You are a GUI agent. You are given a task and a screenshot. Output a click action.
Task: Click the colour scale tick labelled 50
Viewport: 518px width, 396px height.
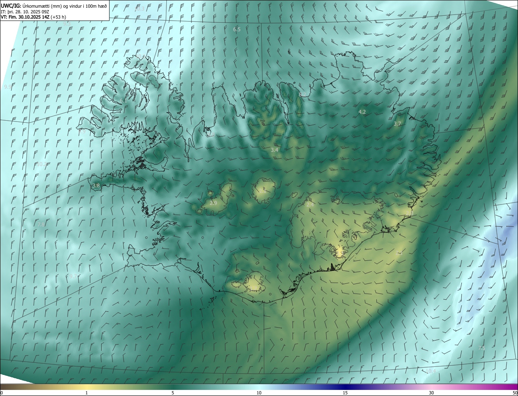tap(515, 393)
